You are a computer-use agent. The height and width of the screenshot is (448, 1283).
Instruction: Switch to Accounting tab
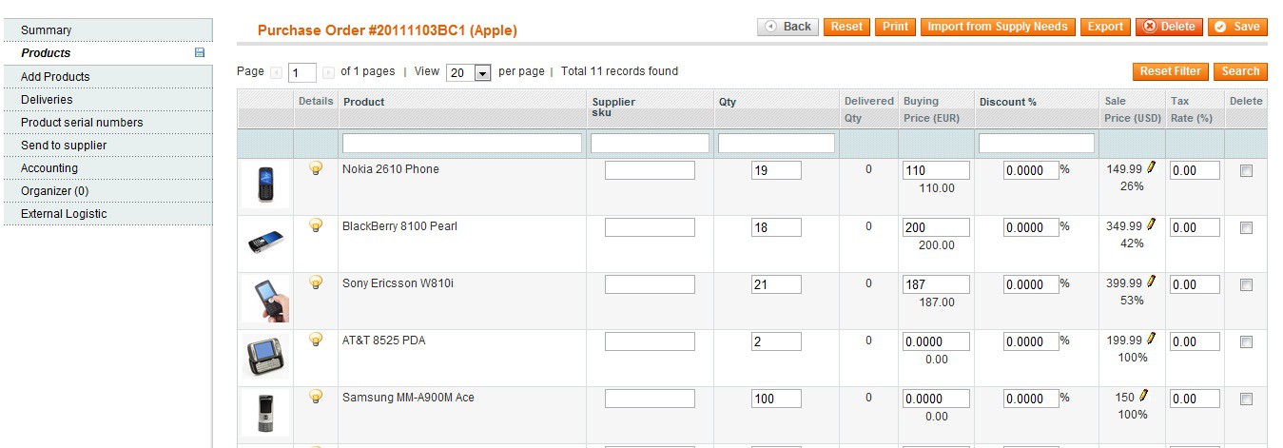coord(107,167)
